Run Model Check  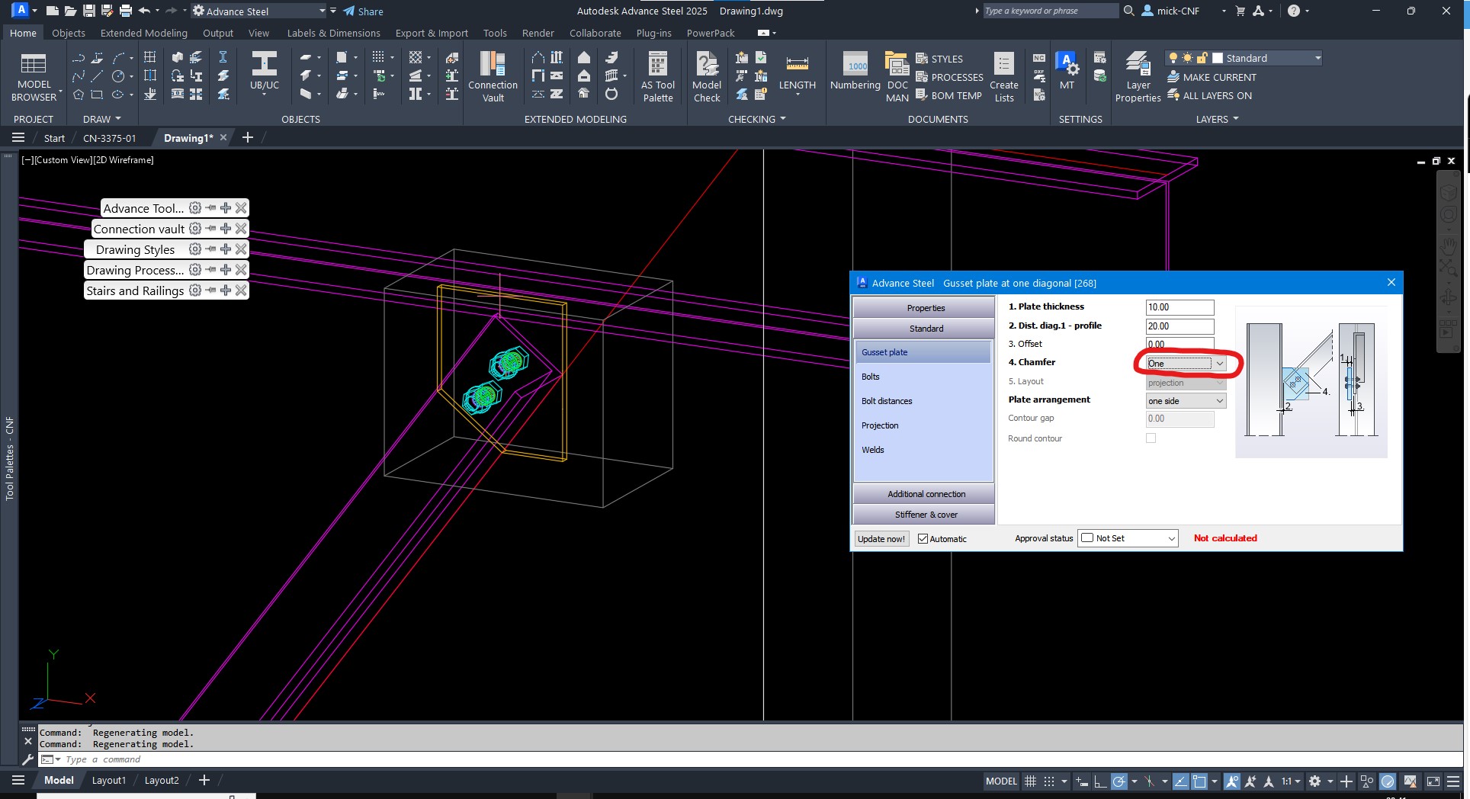[x=706, y=75]
